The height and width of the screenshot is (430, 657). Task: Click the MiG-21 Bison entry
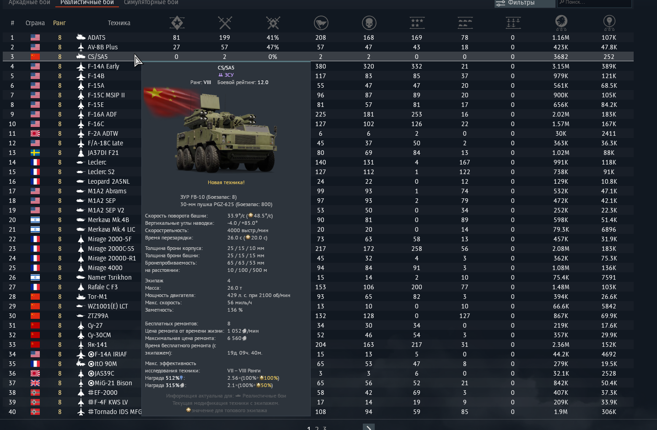[x=110, y=383]
